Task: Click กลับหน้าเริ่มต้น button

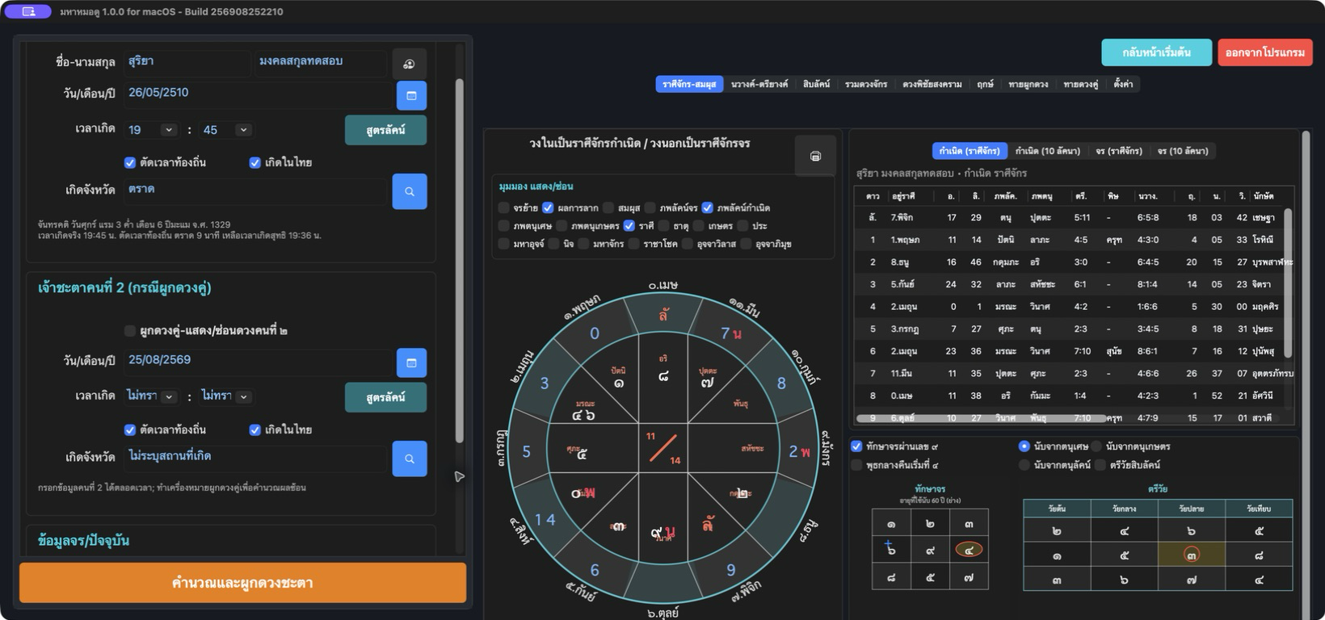Action: point(1157,52)
